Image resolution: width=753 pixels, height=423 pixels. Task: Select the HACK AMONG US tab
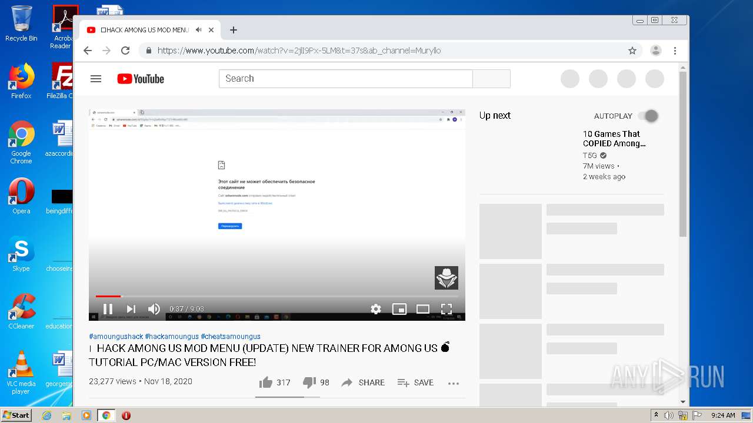tap(150, 30)
